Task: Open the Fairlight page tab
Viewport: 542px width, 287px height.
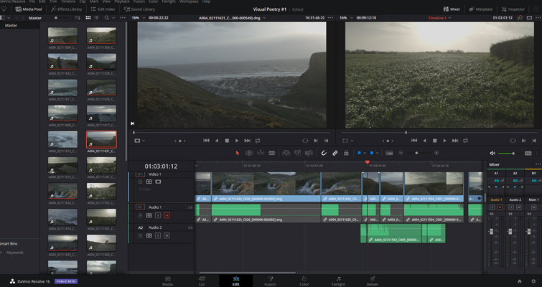Action: [338, 280]
